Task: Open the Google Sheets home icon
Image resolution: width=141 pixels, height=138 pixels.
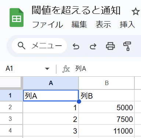Action: pyautogui.click(x=17, y=18)
